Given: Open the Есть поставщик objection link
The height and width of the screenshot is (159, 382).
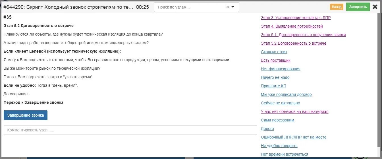Looking at the screenshot, I should click(275, 60).
